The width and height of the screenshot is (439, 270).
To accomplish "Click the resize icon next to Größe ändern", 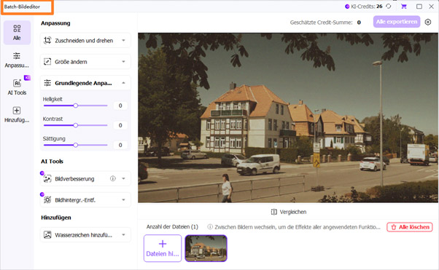I will click(x=47, y=62).
